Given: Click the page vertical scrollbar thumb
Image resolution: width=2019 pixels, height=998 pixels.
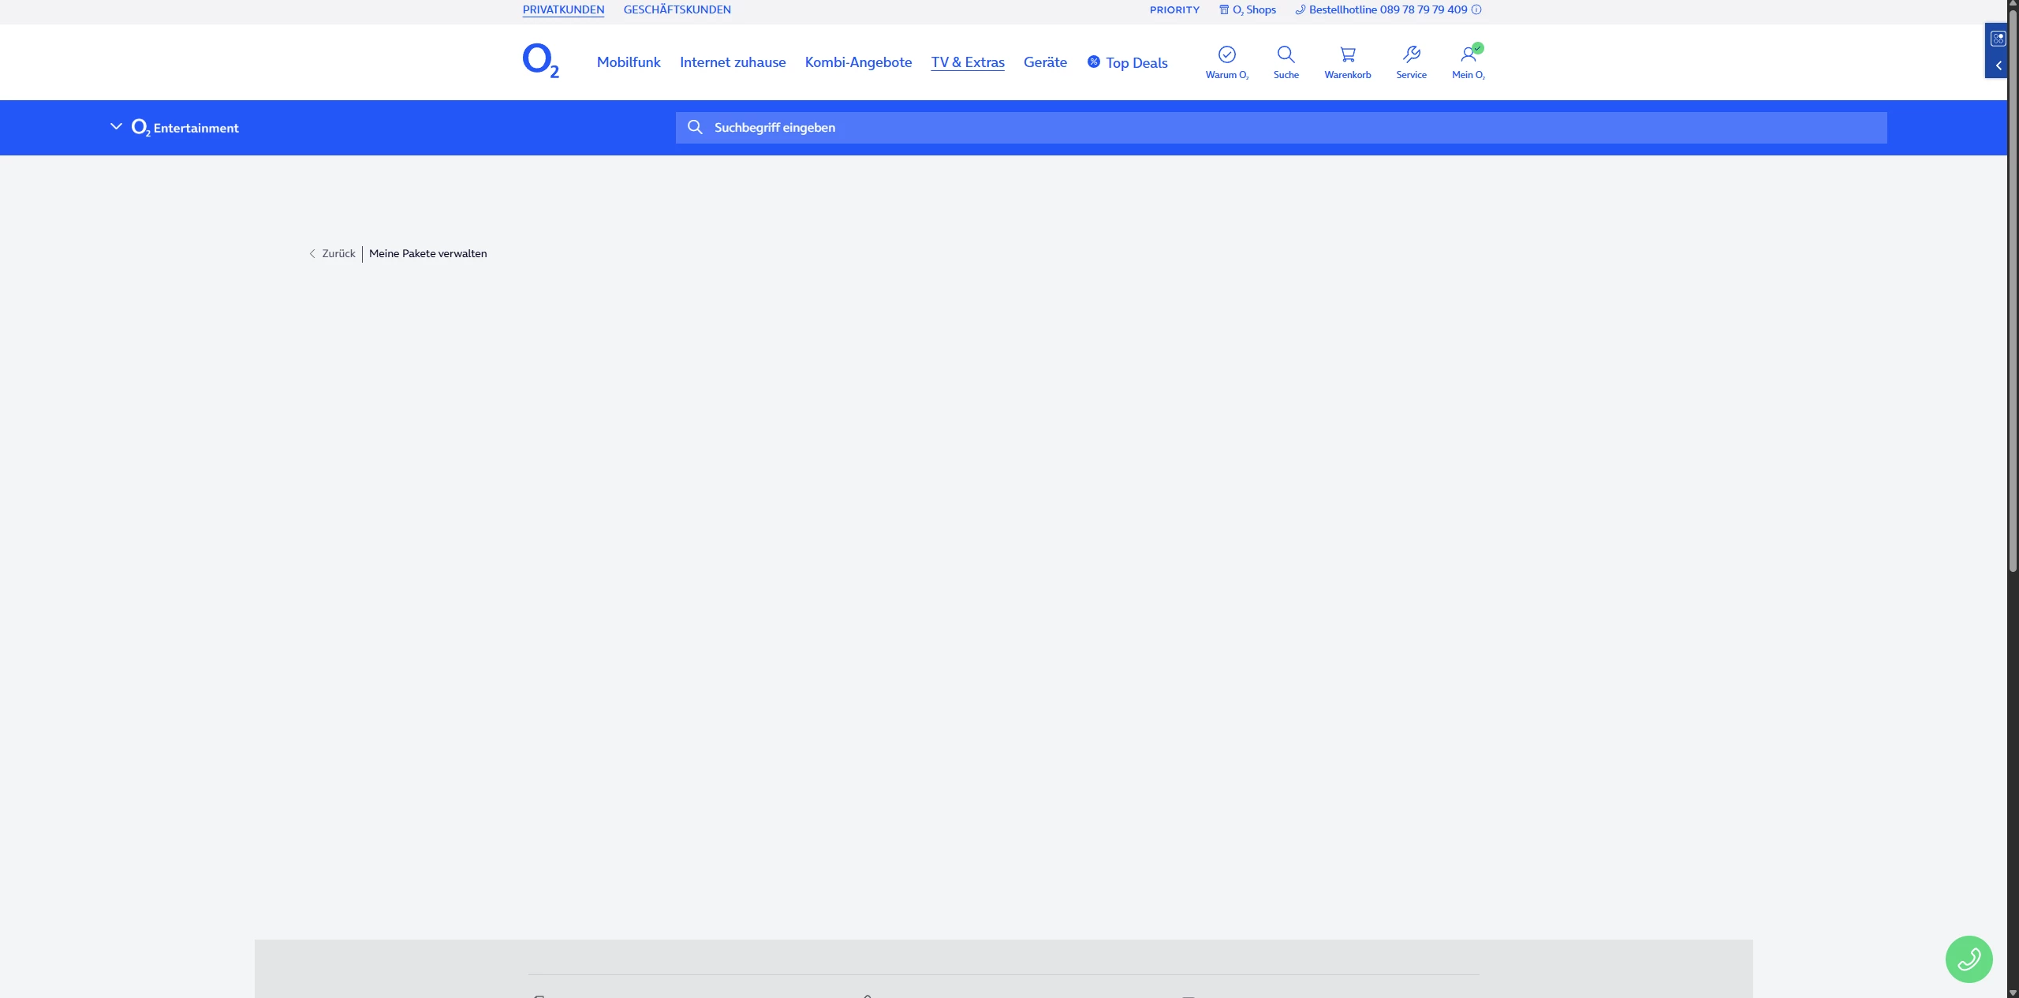Looking at the screenshot, I should [x=2012, y=292].
